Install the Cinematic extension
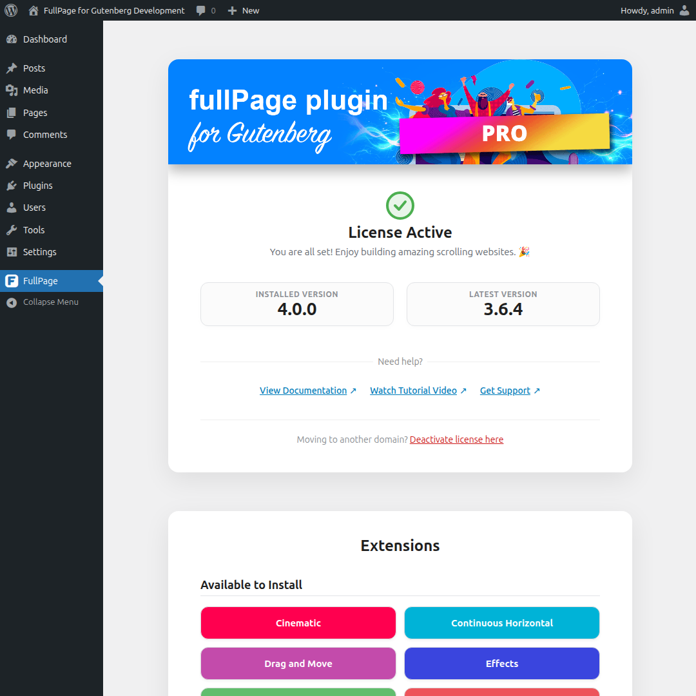 298,623
